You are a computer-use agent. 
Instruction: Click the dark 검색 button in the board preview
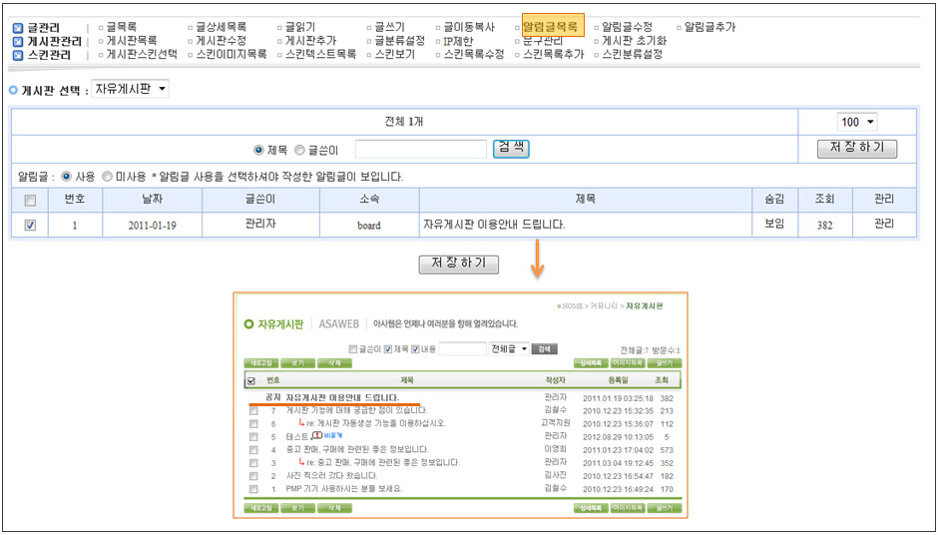click(544, 349)
